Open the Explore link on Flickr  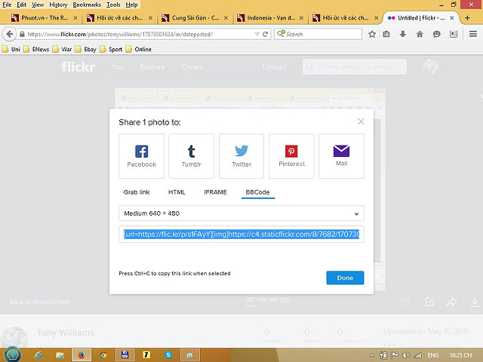pyautogui.click(x=152, y=67)
